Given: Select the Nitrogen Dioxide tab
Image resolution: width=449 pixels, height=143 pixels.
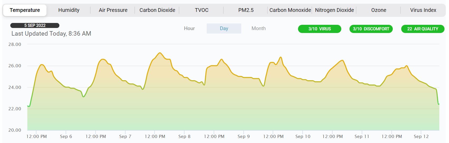Looking at the screenshot, I should (x=334, y=10).
